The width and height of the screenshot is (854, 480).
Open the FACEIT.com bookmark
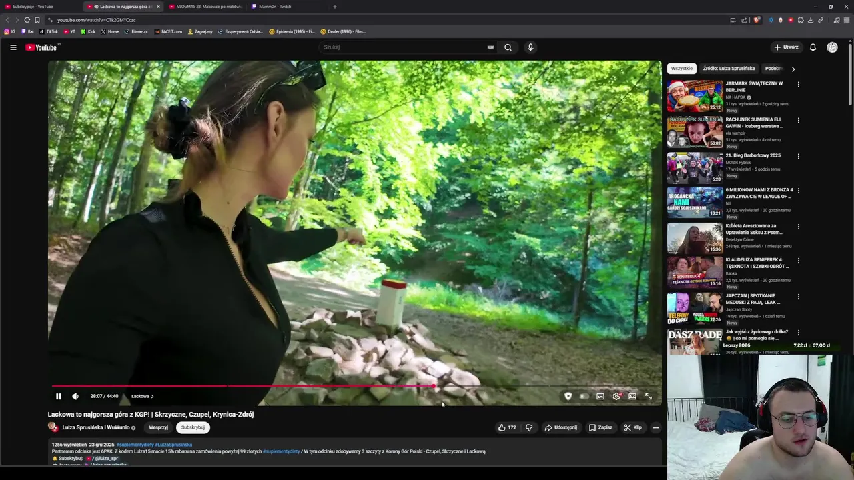click(168, 31)
